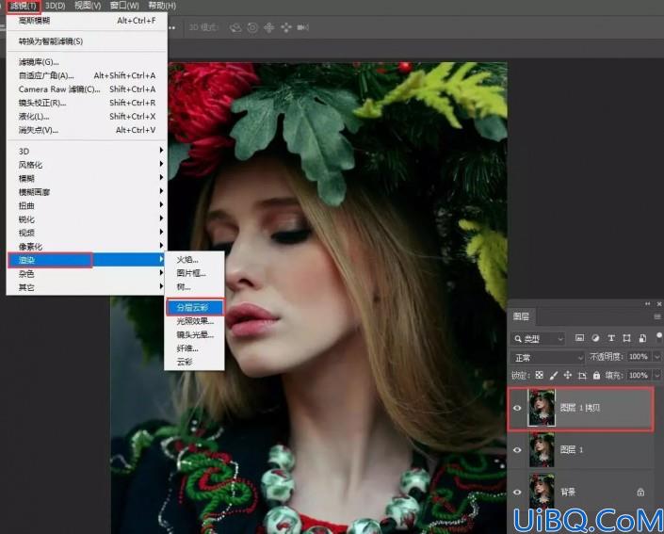This screenshot has height=534, width=664.
Task: Filter layers by pixel layer type
Action: coord(579,338)
